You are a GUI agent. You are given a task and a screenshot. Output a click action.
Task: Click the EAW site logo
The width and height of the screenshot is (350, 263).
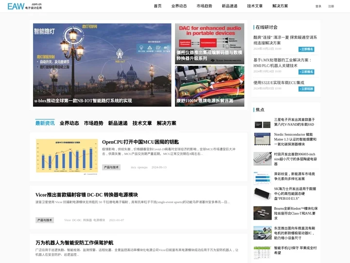click(x=25, y=6)
